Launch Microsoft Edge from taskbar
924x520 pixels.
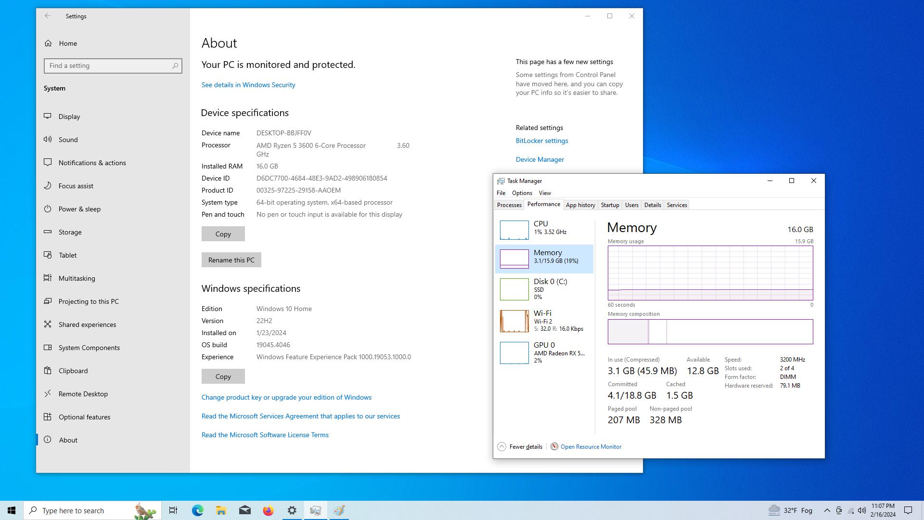click(x=197, y=510)
